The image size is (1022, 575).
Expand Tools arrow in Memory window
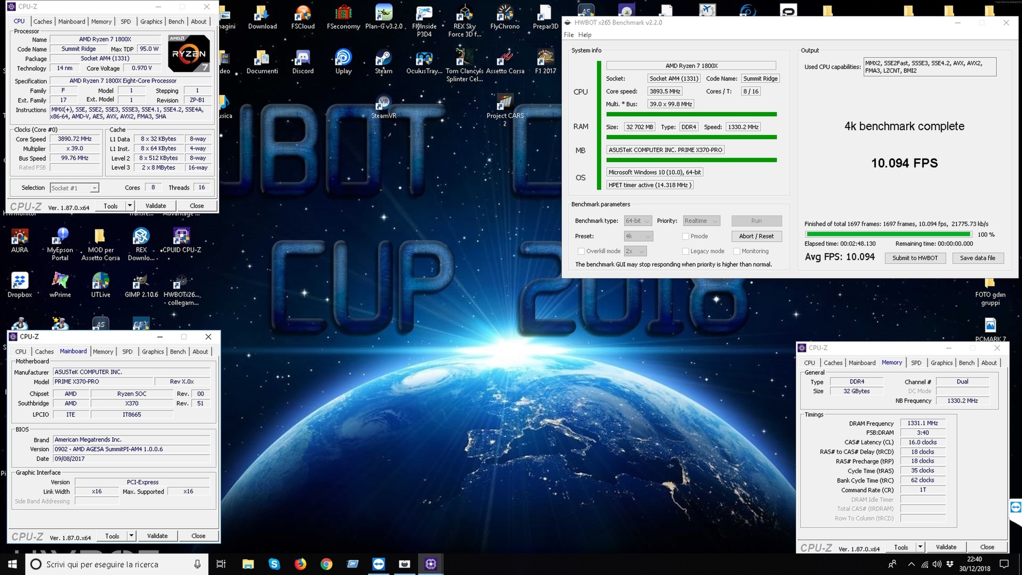pos(920,547)
